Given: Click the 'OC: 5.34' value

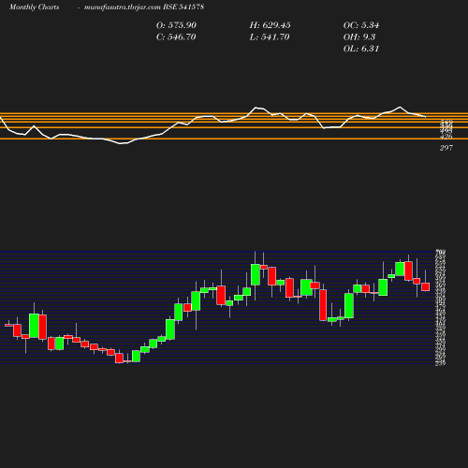Looking at the screenshot, I should (x=361, y=25).
